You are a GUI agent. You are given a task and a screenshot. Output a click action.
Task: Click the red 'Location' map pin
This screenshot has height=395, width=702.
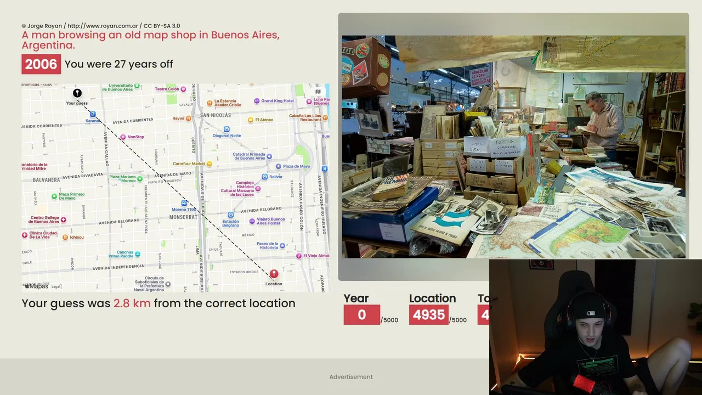(x=274, y=274)
